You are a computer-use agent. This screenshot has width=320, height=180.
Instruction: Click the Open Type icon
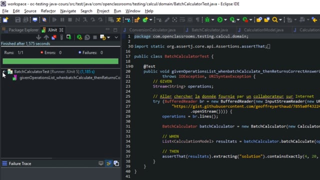pyautogui.click(x=259, y=20)
